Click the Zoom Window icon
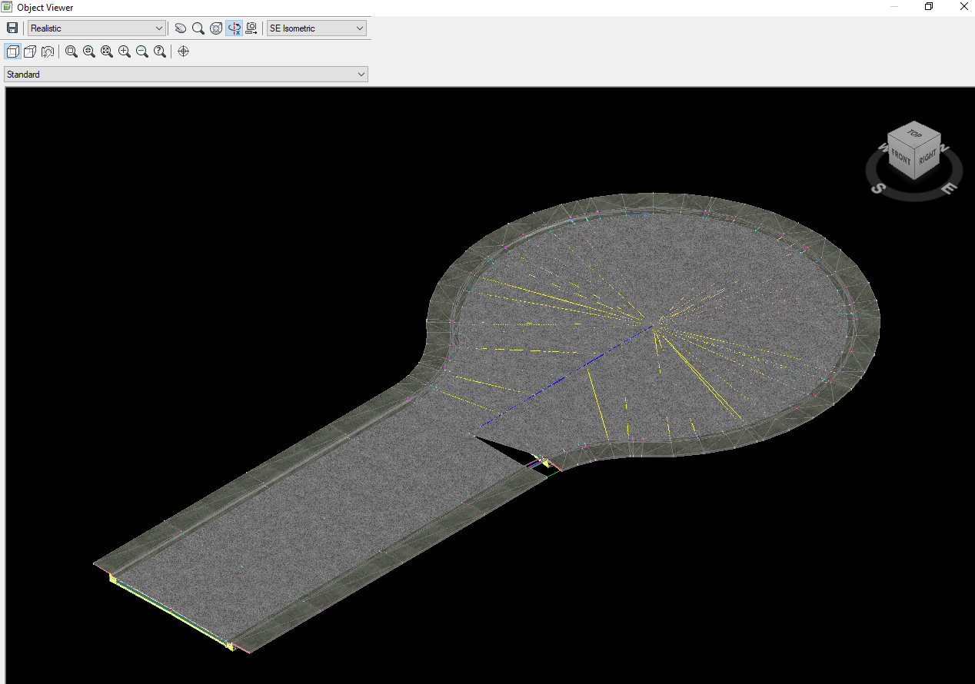Viewport: 975px width, 684px height. tap(72, 51)
